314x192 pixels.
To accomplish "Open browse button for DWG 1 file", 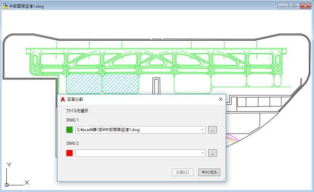I will (x=212, y=130).
